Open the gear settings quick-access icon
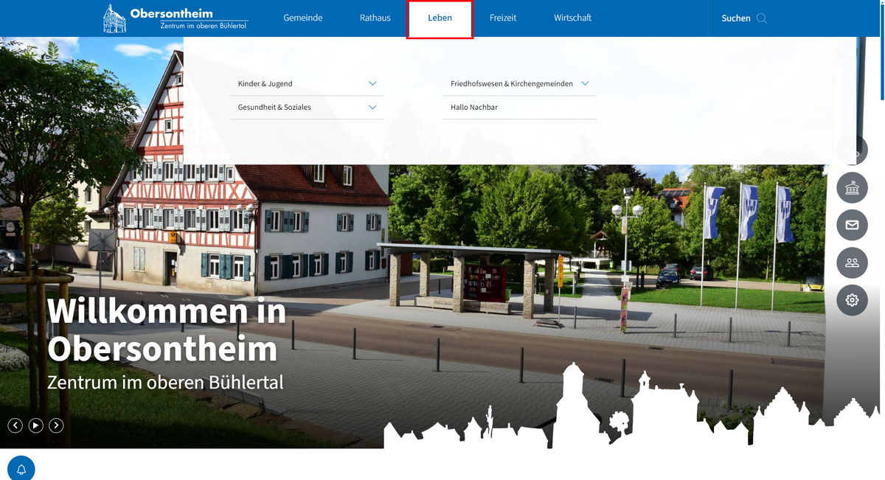The width and height of the screenshot is (885, 480). point(853,300)
